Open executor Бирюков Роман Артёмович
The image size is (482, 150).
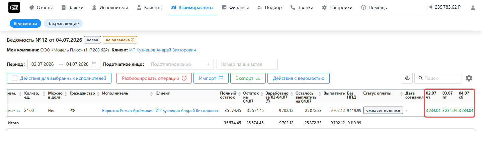coord(128,111)
